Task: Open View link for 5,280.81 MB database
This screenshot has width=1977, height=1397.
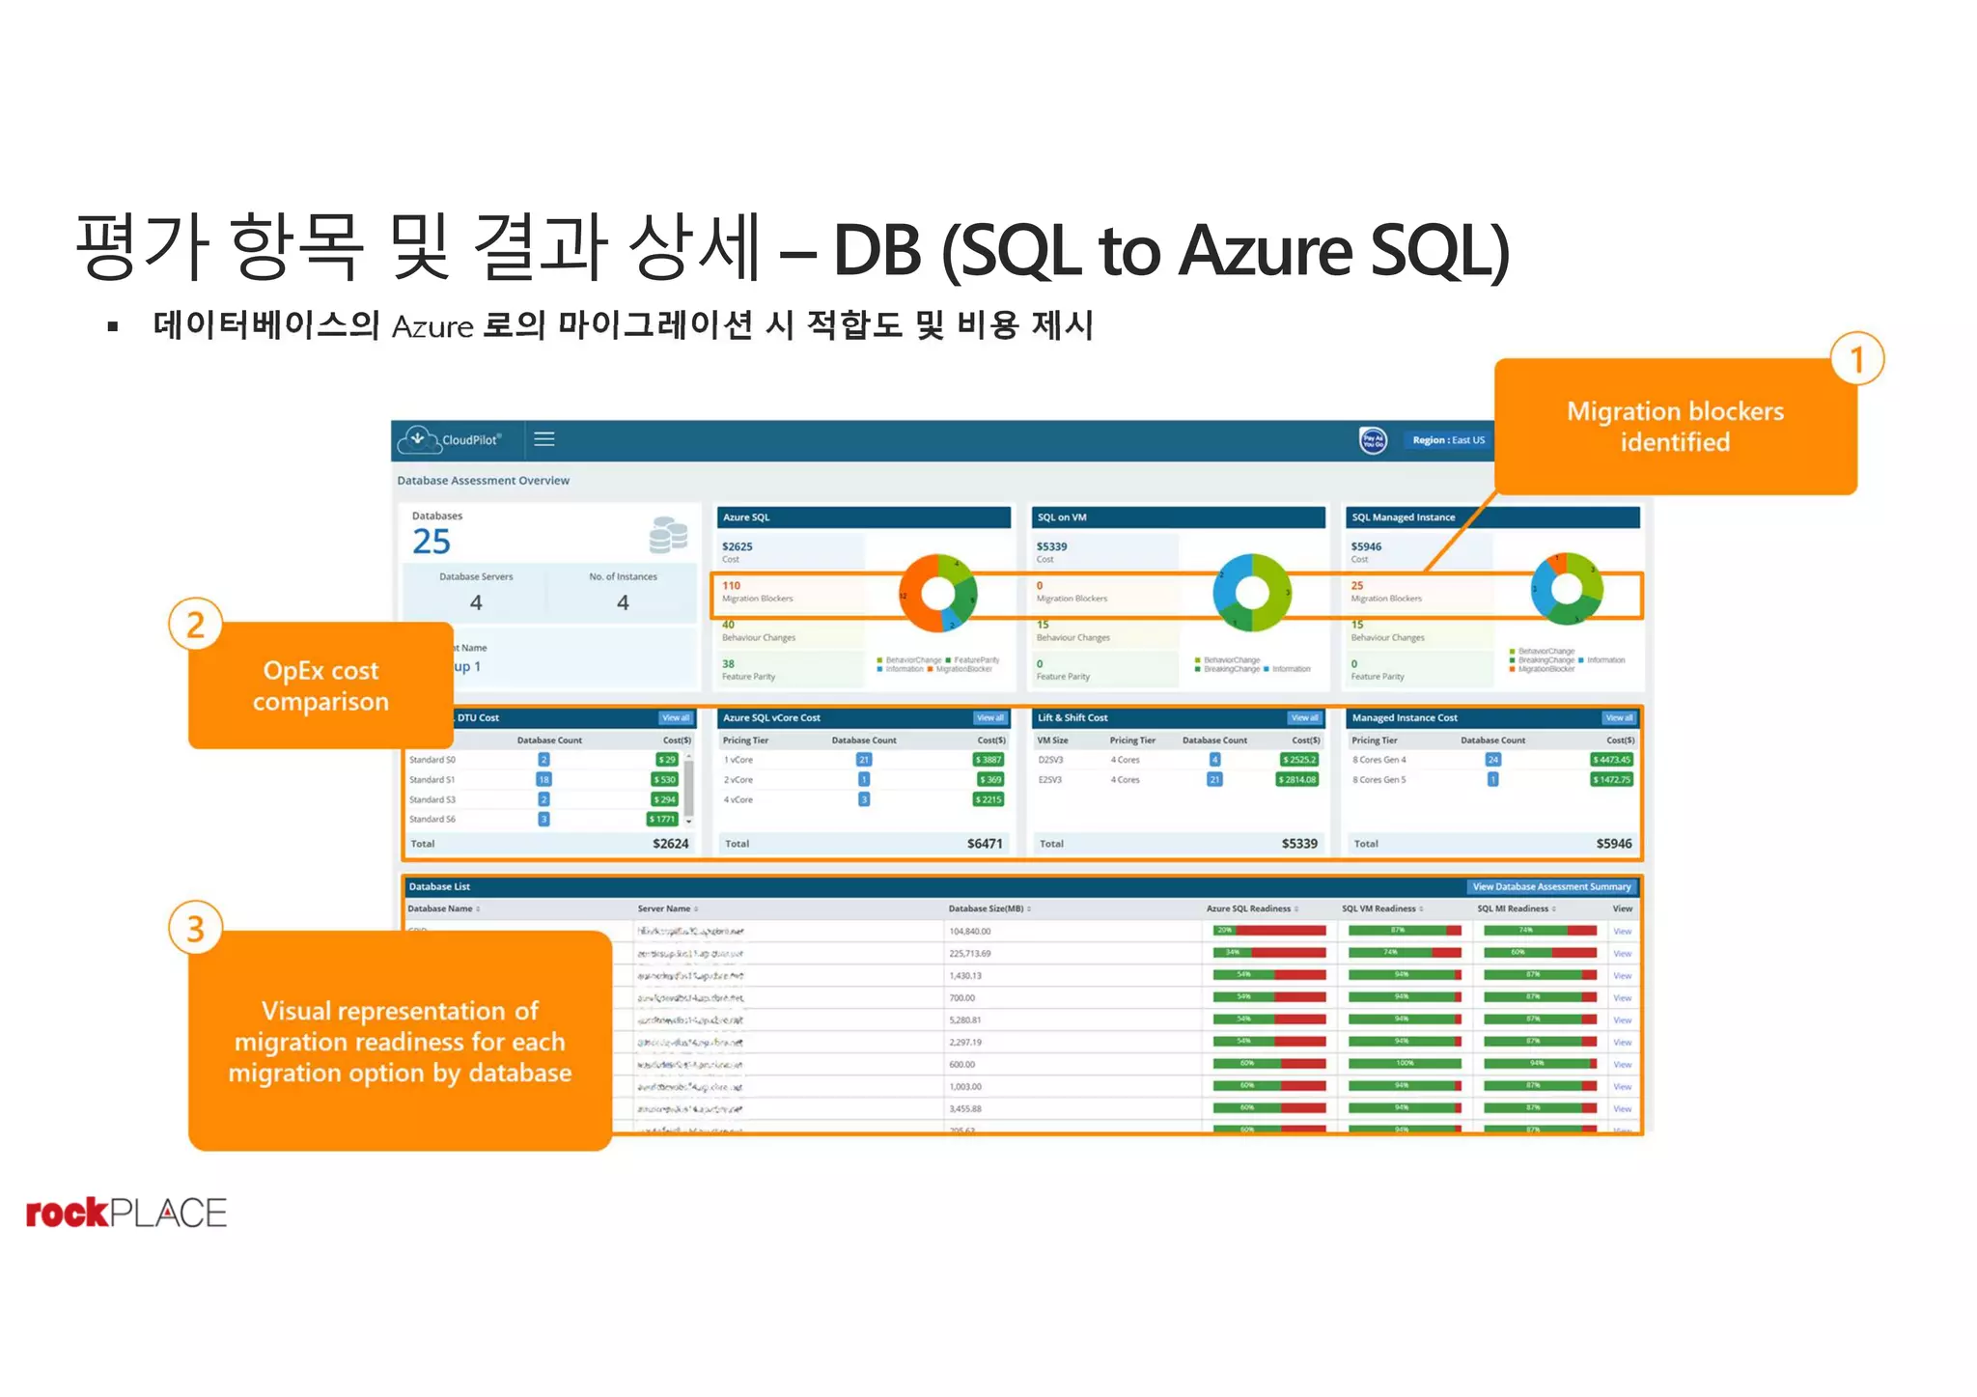Action: pos(1622,1020)
